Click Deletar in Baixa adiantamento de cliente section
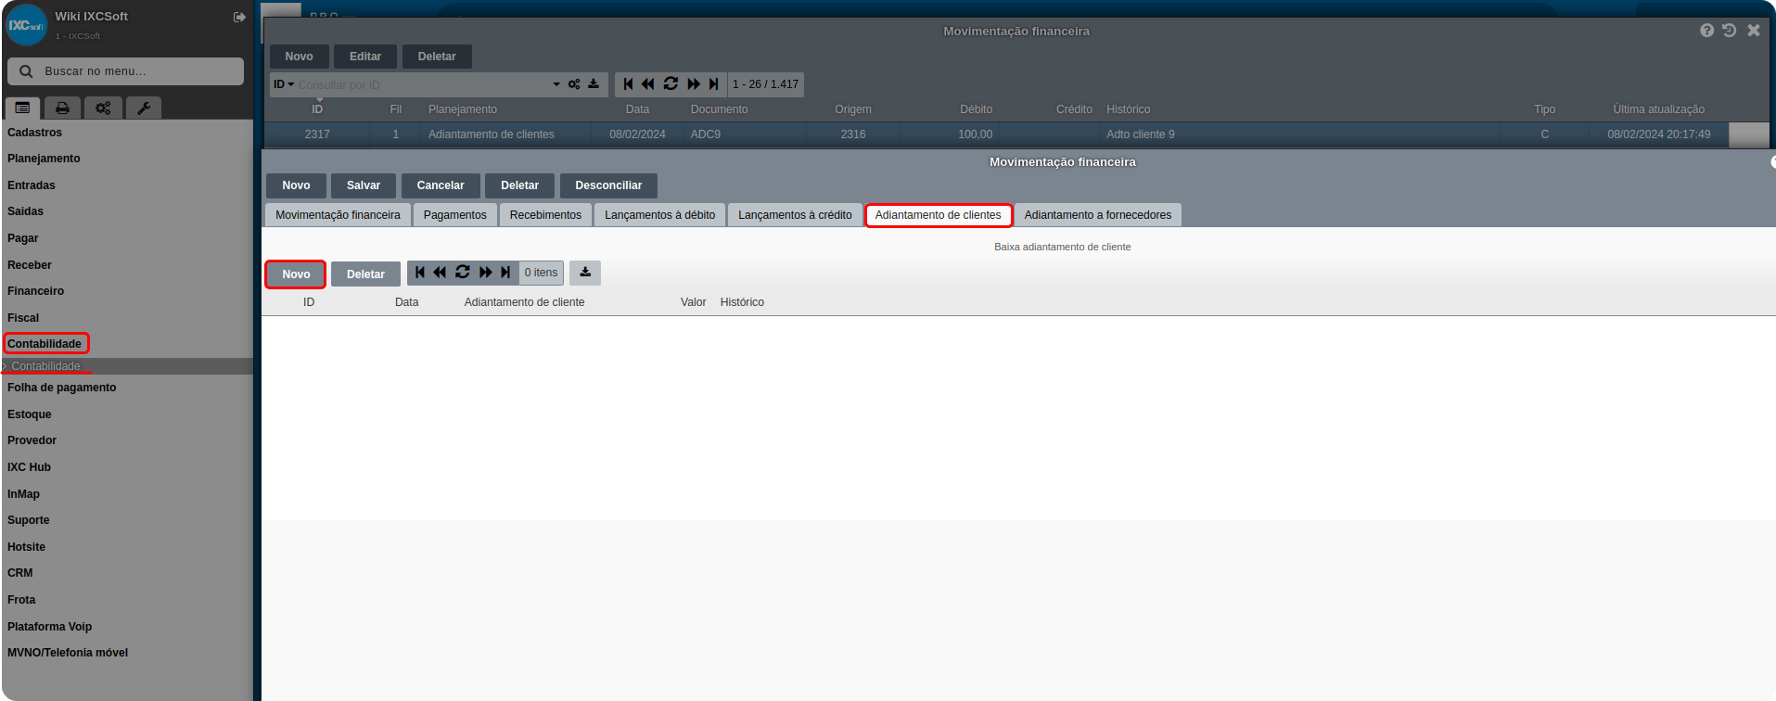 (365, 274)
